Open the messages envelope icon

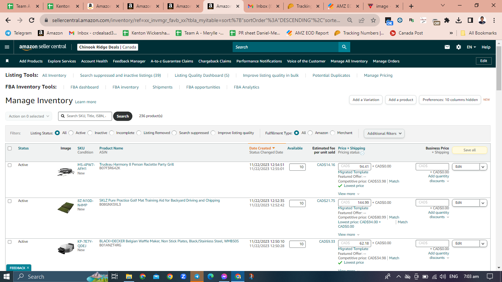(447, 47)
